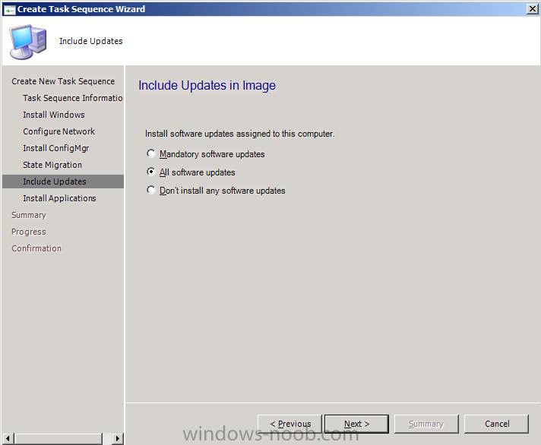
Task: Open the Create New Task Sequence step
Action: [63, 81]
